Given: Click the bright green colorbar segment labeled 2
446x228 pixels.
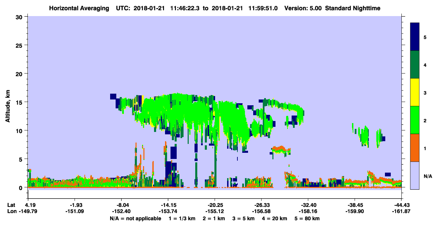Looking at the screenshot, I should (x=415, y=120).
